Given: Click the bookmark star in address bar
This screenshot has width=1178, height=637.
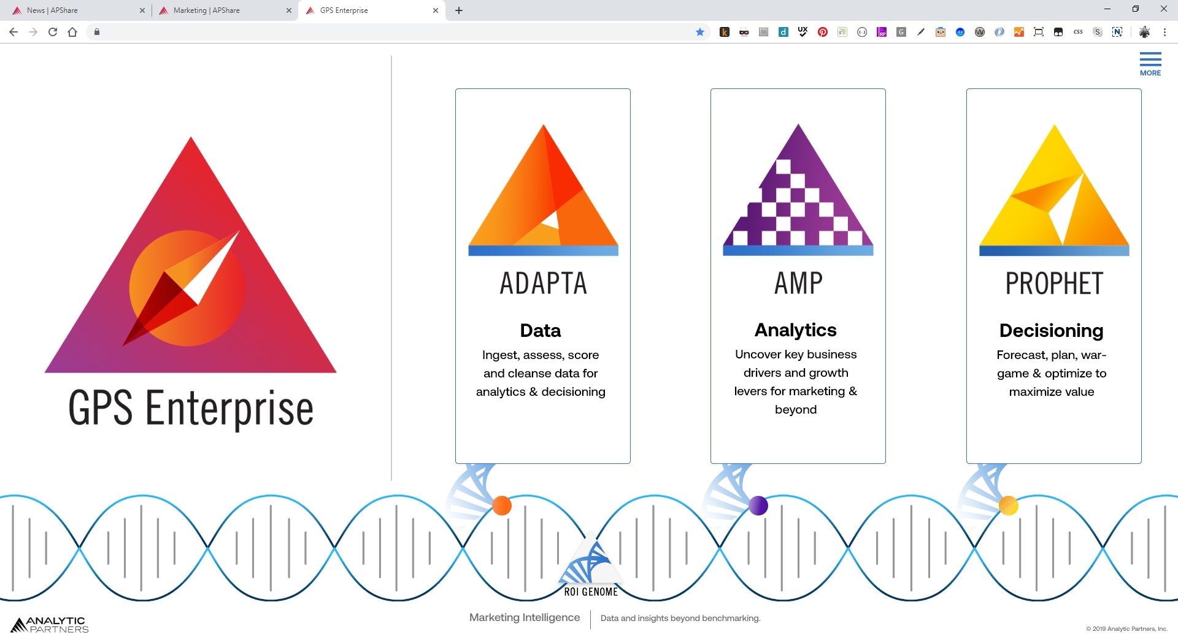Looking at the screenshot, I should tap(700, 32).
